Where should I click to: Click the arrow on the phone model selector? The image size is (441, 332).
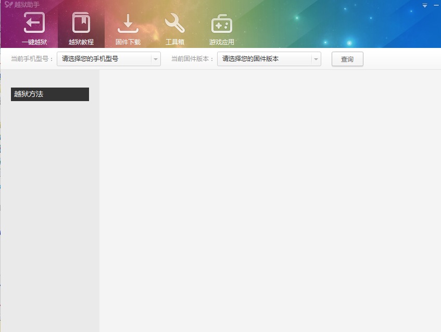click(x=155, y=59)
